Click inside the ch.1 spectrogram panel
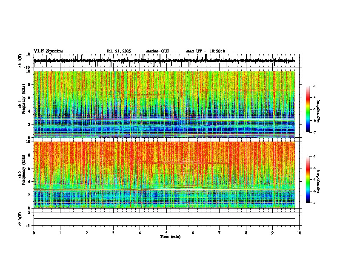 point(164,104)
